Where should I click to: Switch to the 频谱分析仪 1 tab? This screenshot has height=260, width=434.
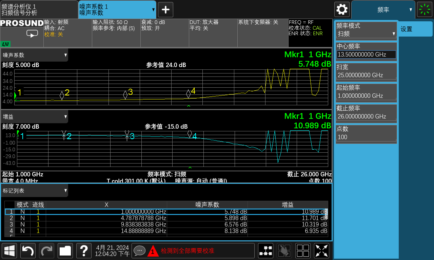tap(39, 9)
